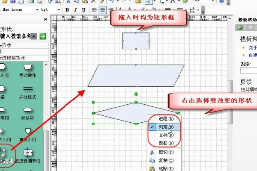The image size is (257, 171).
Task: Close the Shapes panel with X
Action: pos(45,19)
